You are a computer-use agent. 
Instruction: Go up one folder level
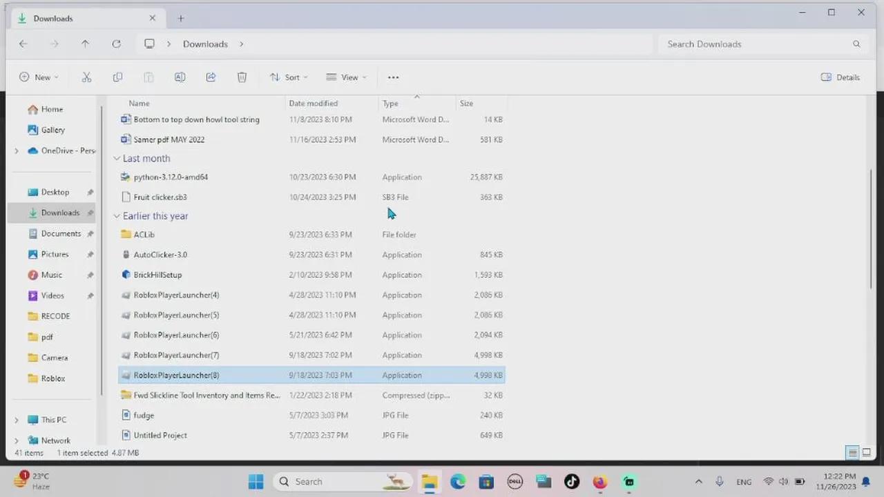85,44
